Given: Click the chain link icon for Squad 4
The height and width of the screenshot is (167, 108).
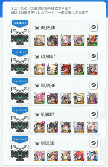Looking at the screenshot, I should (x=93, y=114).
